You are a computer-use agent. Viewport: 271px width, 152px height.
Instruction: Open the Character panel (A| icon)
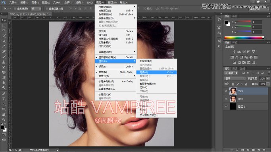[219, 41]
